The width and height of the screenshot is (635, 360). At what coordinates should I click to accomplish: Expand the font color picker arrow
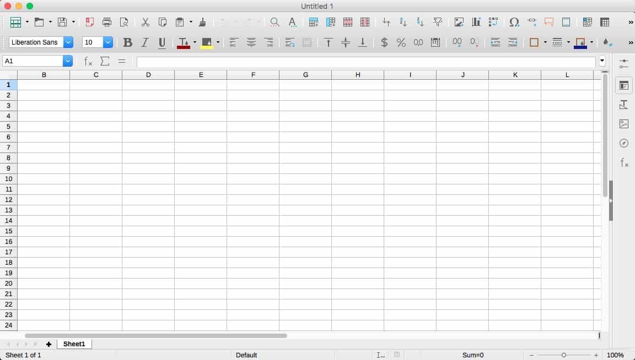tap(195, 42)
